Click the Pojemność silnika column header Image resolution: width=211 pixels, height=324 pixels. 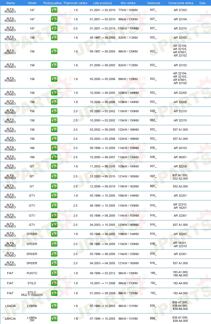coord(76,3)
